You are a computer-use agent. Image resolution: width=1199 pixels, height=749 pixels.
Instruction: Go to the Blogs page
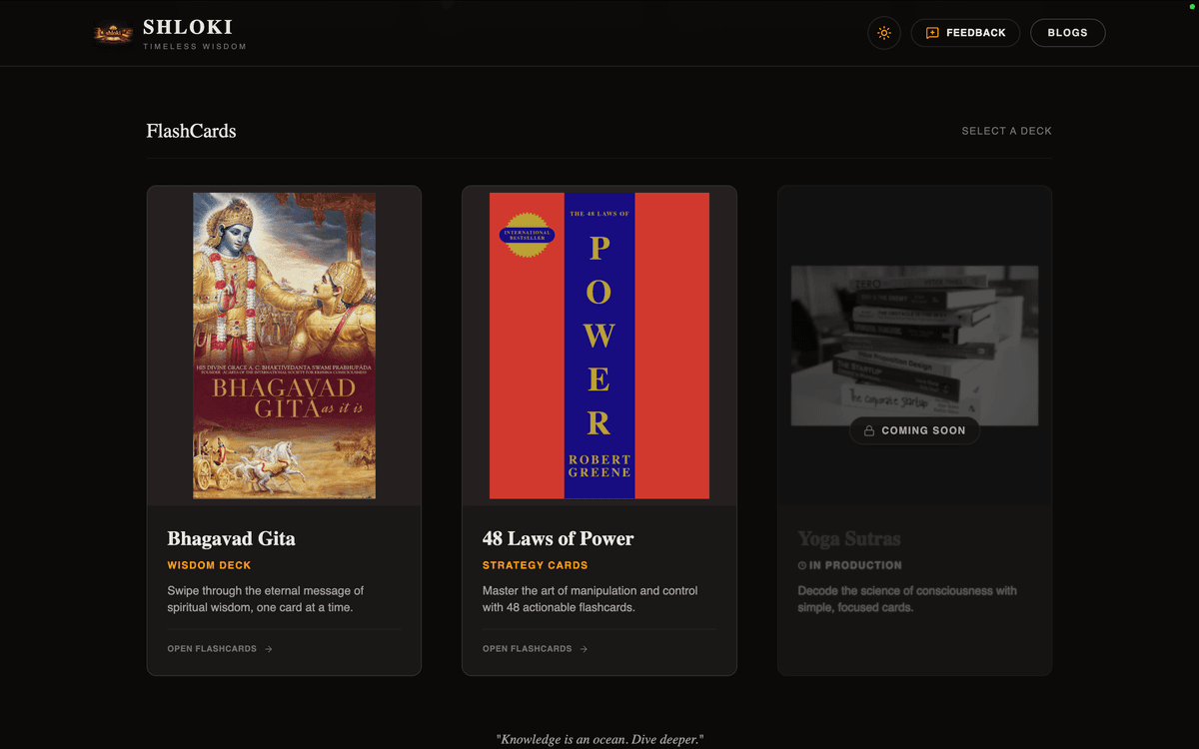pyautogui.click(x=1067, y=33)
